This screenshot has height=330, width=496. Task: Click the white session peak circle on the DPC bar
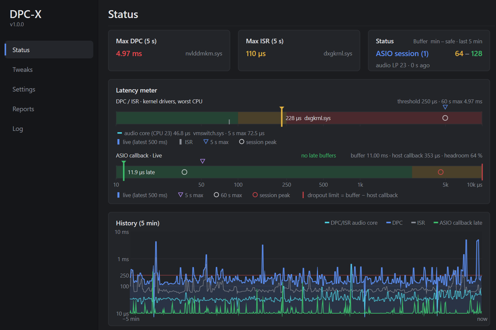coord(445,118)
